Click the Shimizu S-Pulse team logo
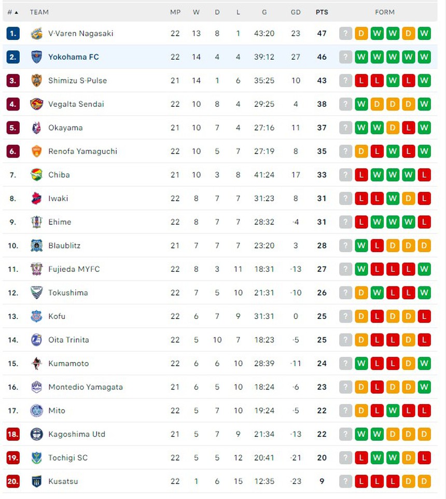Screen dimensions: 446x499 point(36,80)
